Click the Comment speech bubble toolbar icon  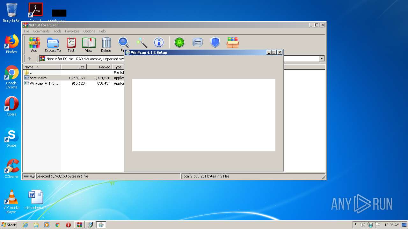point(198,42)
